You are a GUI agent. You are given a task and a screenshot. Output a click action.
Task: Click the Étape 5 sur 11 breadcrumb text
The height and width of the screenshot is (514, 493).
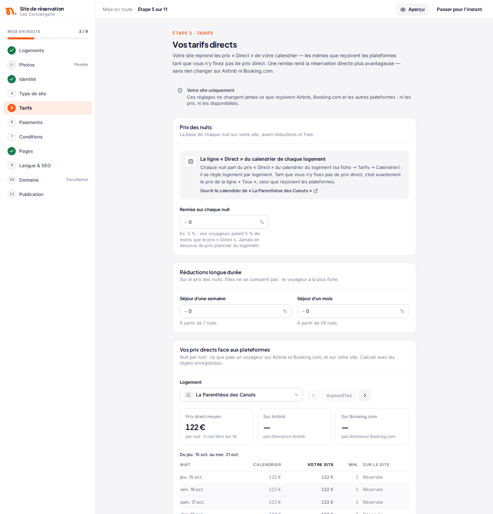point(153,10)
